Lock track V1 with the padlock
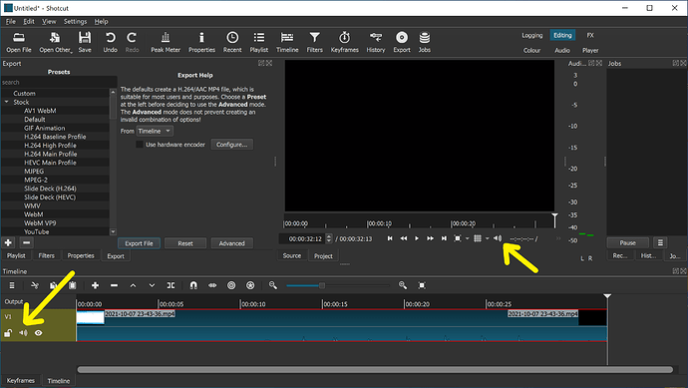This screenshot has height=388, width=688. (8, 333)
